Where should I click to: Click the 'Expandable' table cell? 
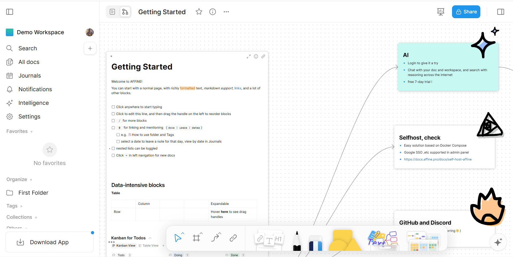click(233, 204)
